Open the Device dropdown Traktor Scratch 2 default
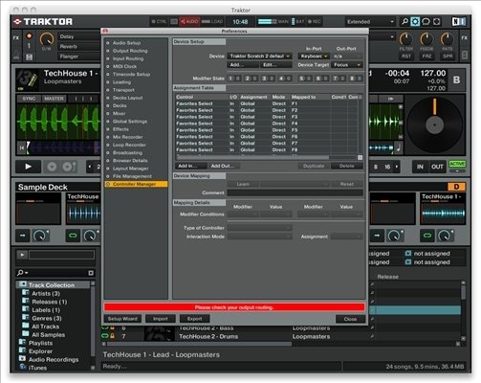The image size is (481, 383). pos(259,56)
